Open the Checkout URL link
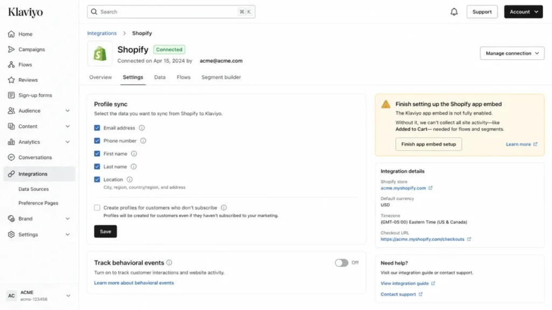The image size is (552, 310). (426, 239)
